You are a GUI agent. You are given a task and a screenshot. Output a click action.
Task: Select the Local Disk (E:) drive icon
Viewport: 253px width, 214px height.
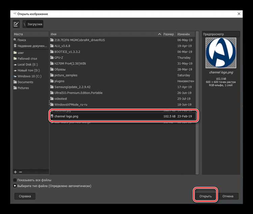pyautogui.click(x=15, y=64)
